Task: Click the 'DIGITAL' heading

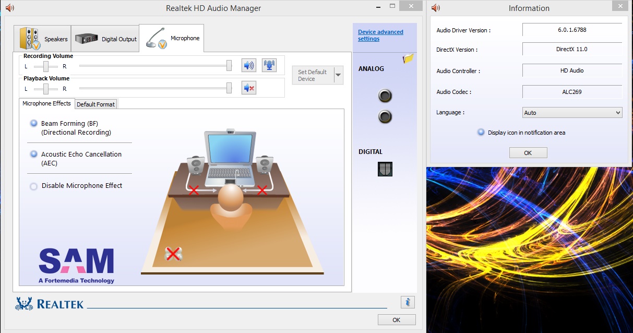Action: [371, 152]
